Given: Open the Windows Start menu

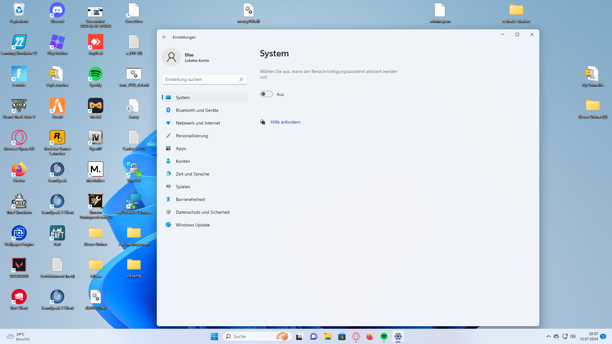Looking at the screenshot, I should pyautogui.click(x=214, y=336).
